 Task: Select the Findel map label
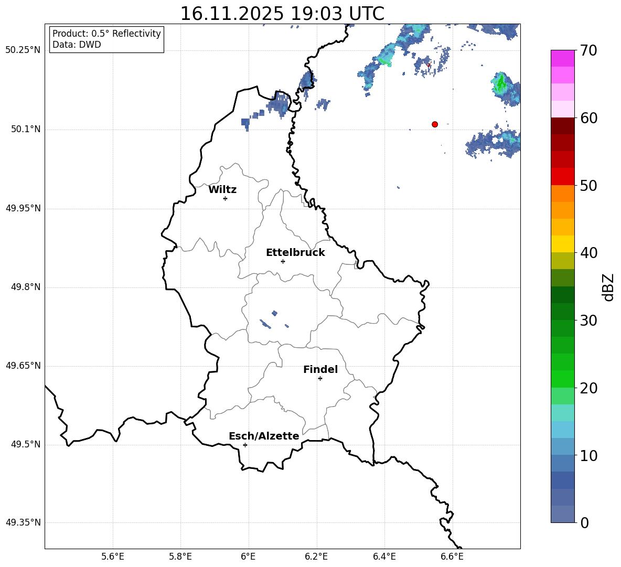[320, 369]
